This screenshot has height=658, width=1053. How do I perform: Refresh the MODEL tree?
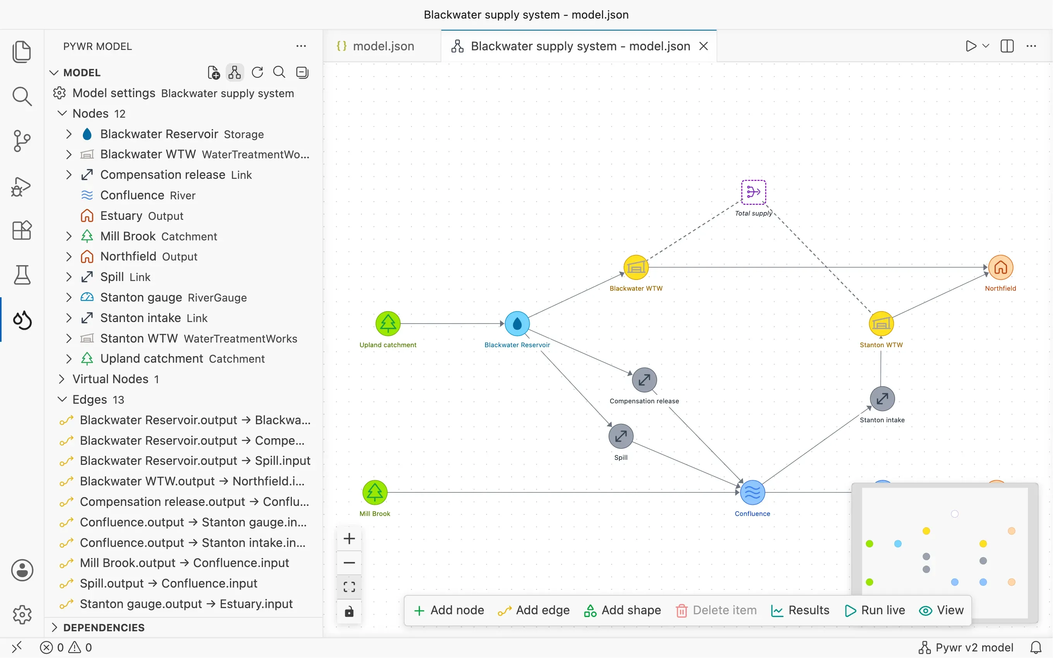point(257,73)
